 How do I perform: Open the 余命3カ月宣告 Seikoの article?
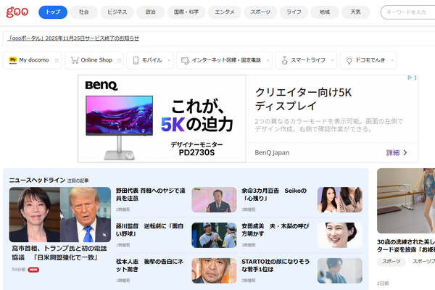coord(274,194)
